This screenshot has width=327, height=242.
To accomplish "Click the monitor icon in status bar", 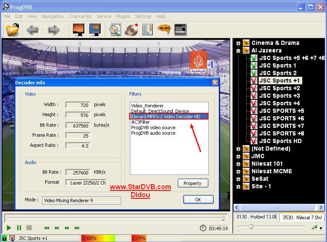I will (12, 238).
